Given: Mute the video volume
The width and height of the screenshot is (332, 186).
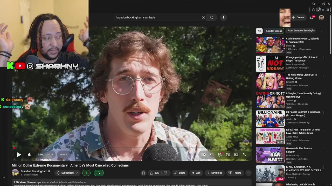Looking at the screenshot, I should point(29,154).
